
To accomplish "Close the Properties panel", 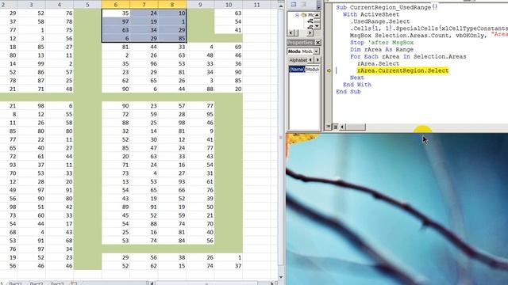I will click(317, 42).
